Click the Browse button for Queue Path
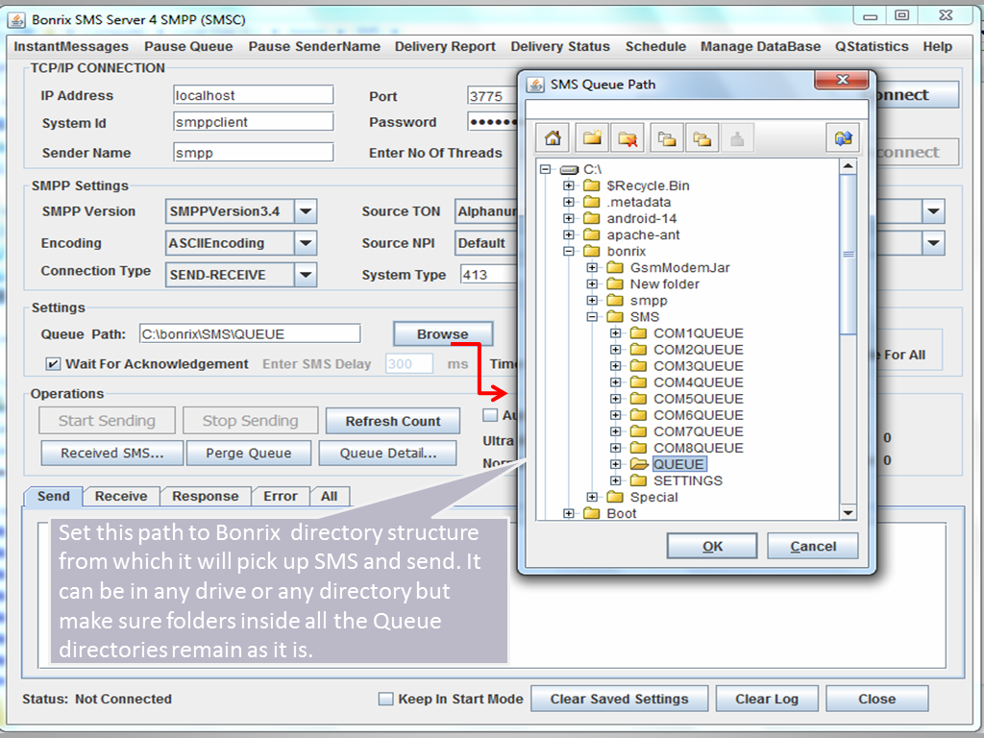The height and width of the screenshot is (738, 984). (x=443, y=333)
